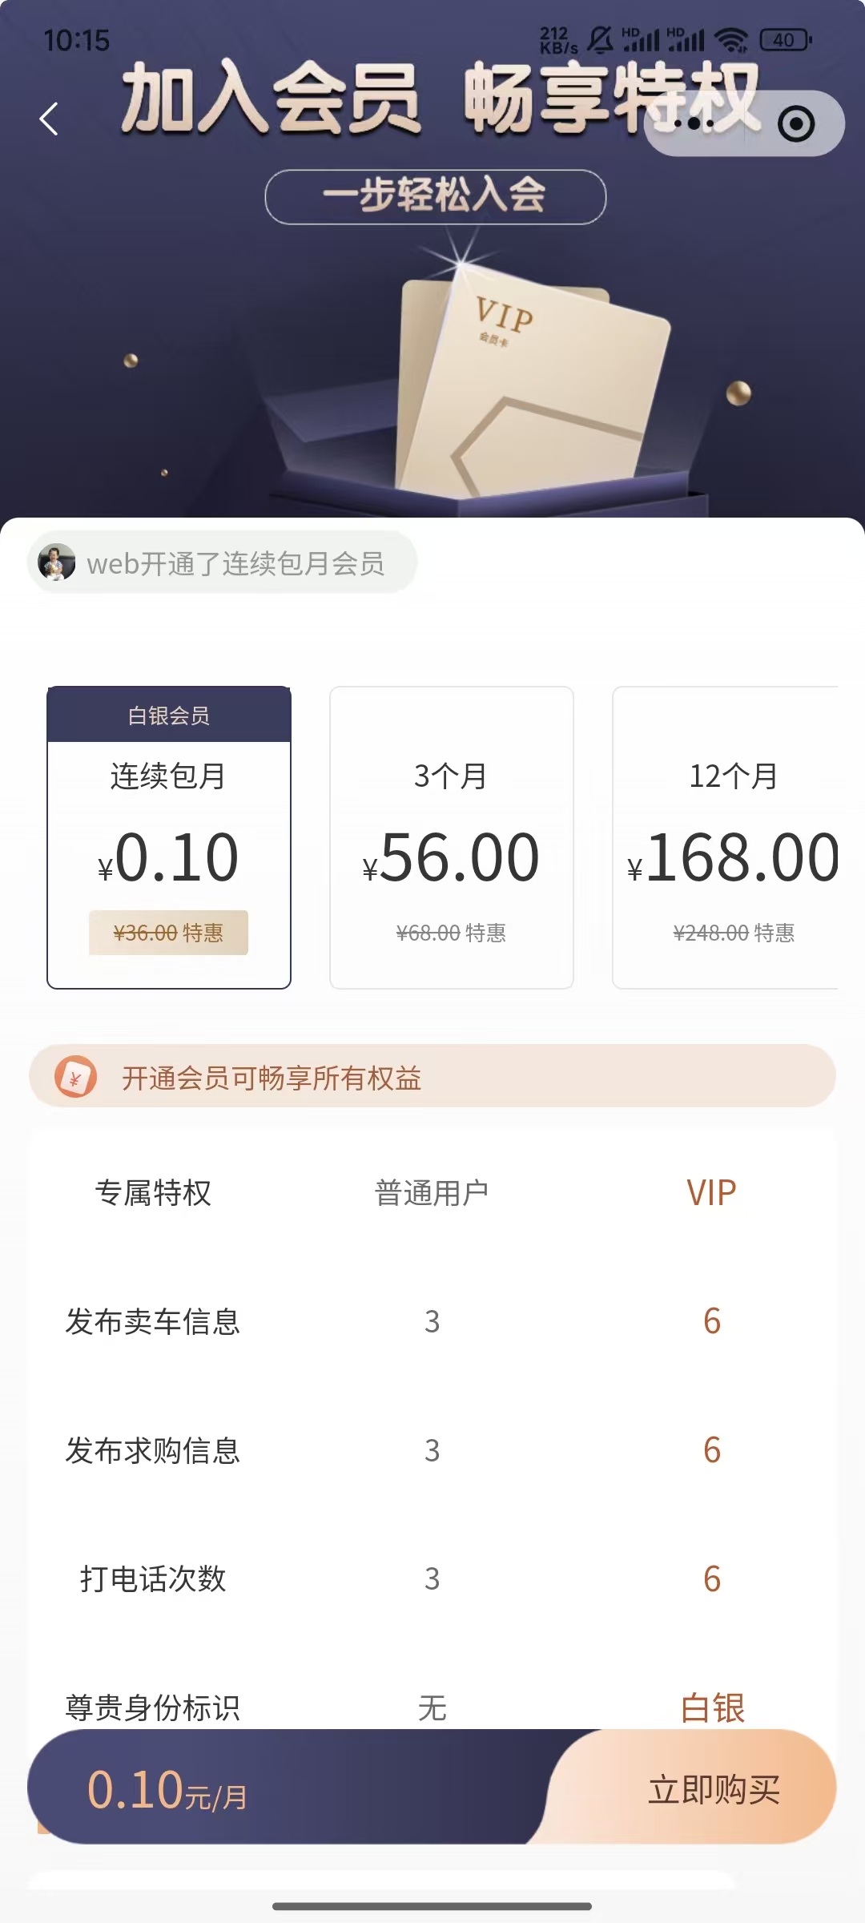
Task: Tap the 一步轻松入会 banner button
Action: pyautogui.click(x=435, y=196)
